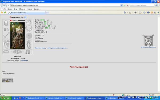The image size is (160, 100).
Task: Click the scrolls book slot icon
Action: tap(29, 52)
